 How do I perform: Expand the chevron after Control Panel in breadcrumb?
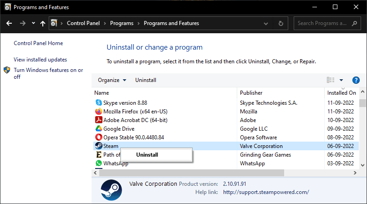[x=105, y=23]
